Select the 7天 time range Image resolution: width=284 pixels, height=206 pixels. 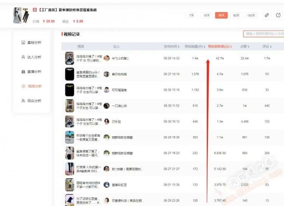click(x=192, y=15)
